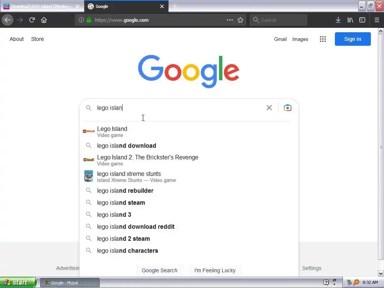Click the orange magnifier tray icon
Viewport: 384px width, 288px height.
356,282
